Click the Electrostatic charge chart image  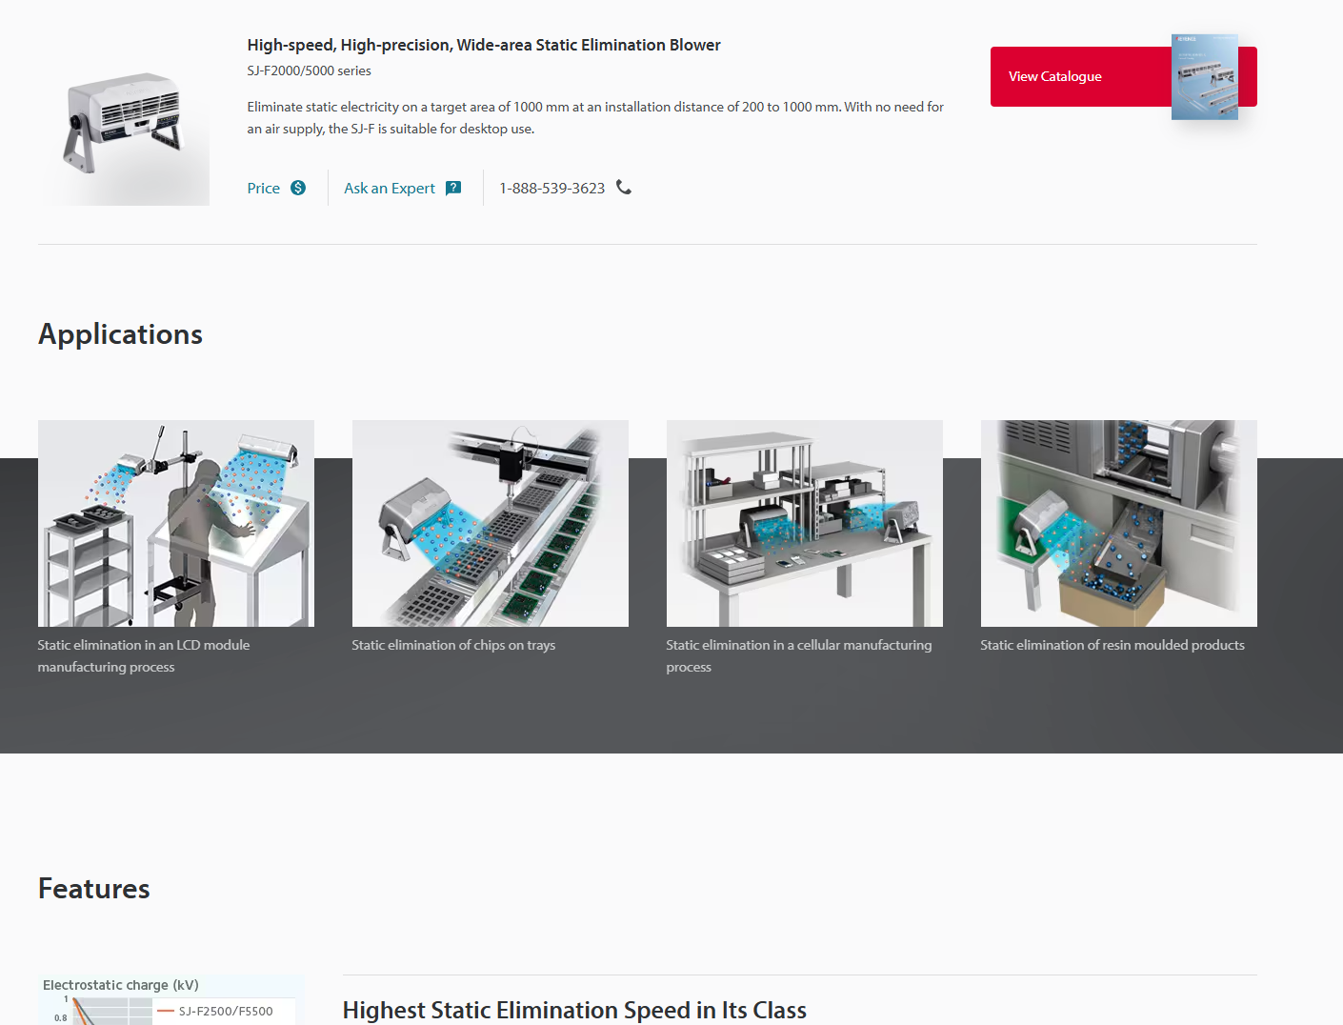[x=171, y=1000]
